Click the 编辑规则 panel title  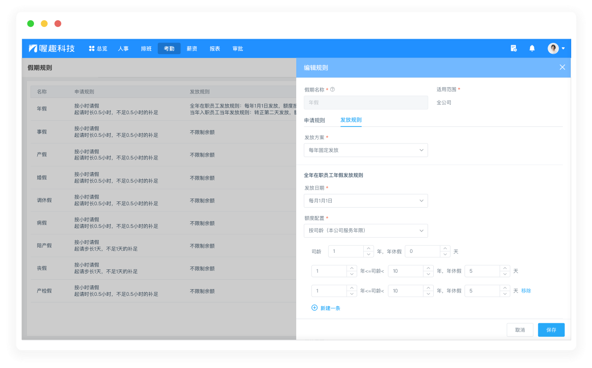pos(316,67)
